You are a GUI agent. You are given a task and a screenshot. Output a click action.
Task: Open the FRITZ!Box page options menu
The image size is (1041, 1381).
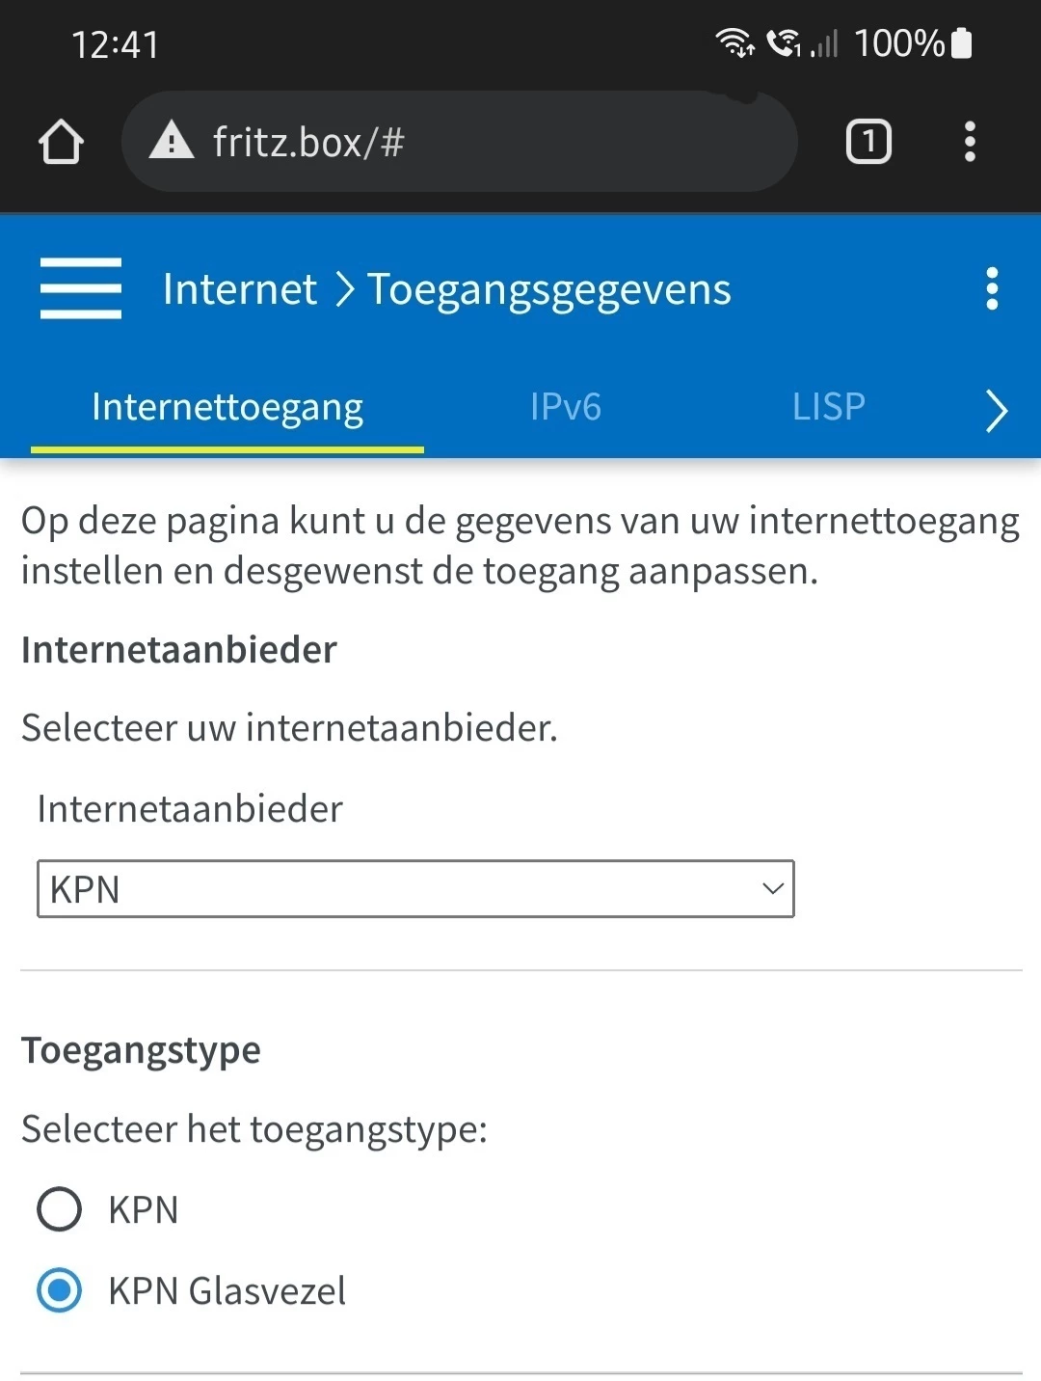click(992, 288)
